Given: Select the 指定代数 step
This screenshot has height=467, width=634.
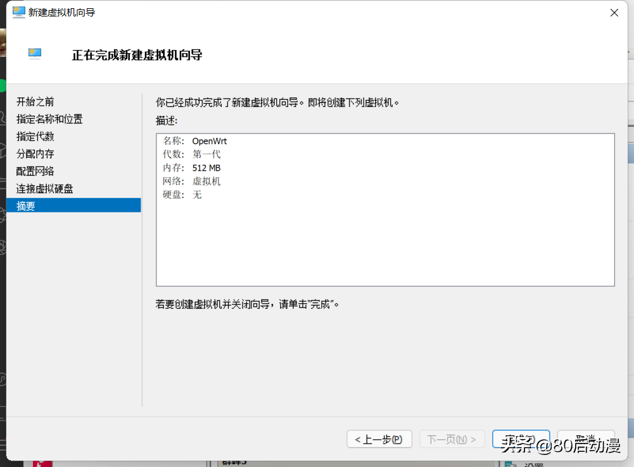Looking at the screenshot, I should point(35,137).
